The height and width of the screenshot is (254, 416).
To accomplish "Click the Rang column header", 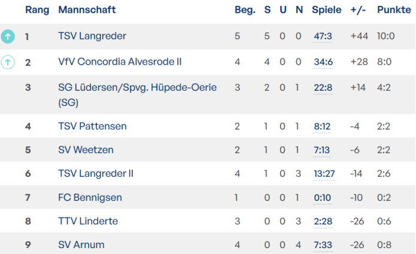I will point(37,10).
